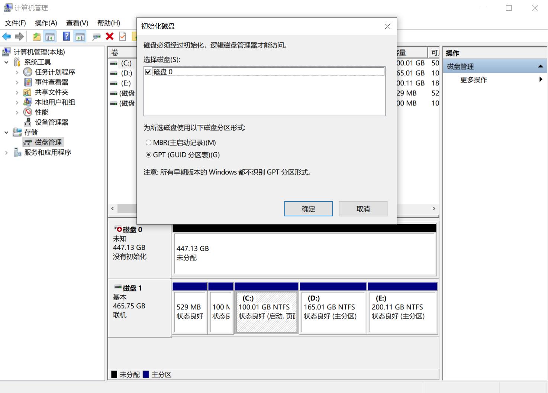
Task: Click the 确定 button
Action: [308, 208]
